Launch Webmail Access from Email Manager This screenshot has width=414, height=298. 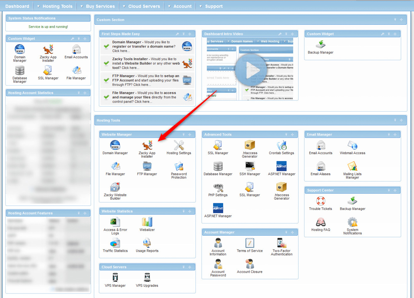pyautogui.click(x=352, y=147)
